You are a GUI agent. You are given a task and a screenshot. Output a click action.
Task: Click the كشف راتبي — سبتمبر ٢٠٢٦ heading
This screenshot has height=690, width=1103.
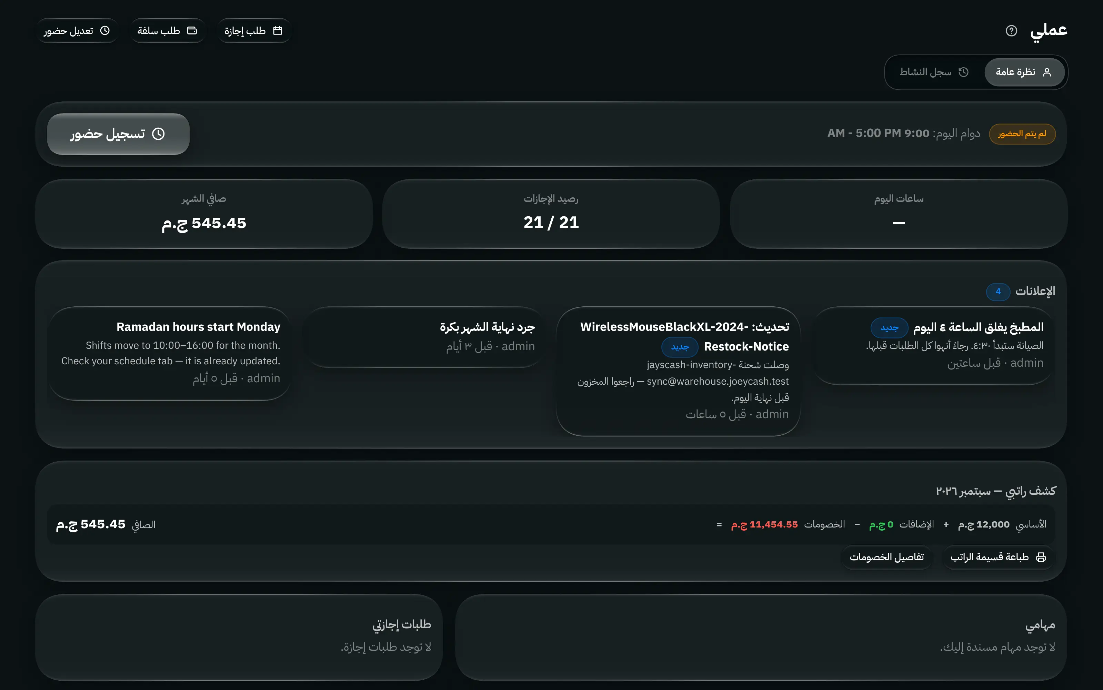pyautogui.click(x=996, y=491)
